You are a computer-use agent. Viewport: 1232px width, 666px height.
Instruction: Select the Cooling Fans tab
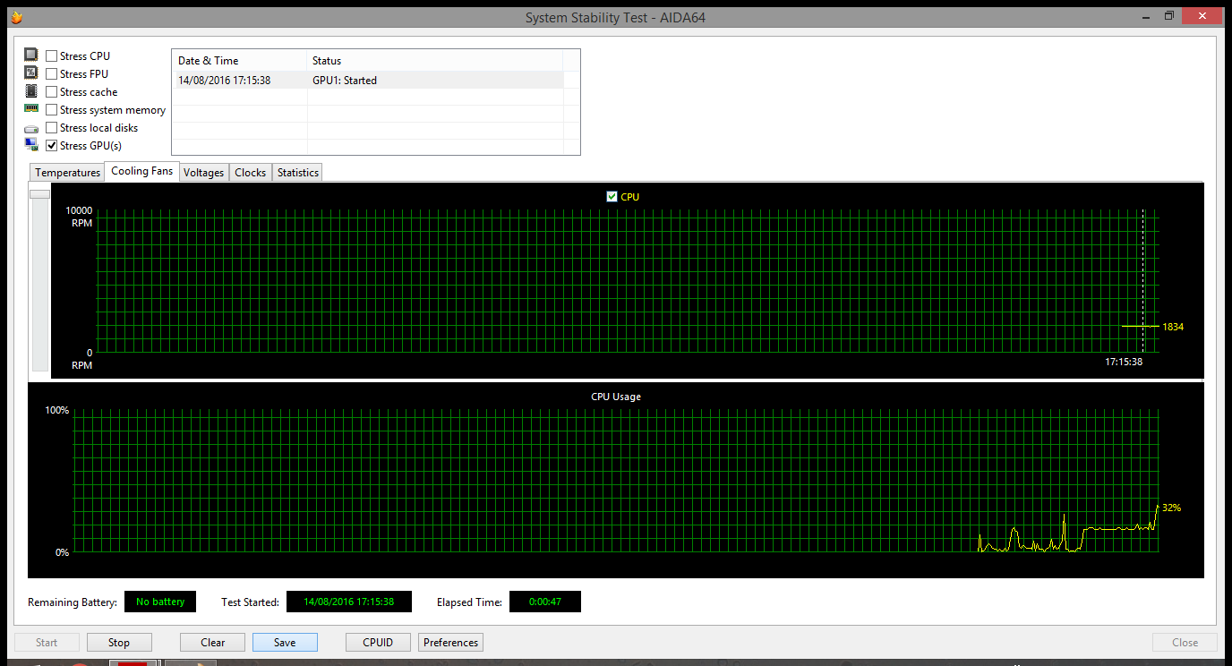(141, 171)
